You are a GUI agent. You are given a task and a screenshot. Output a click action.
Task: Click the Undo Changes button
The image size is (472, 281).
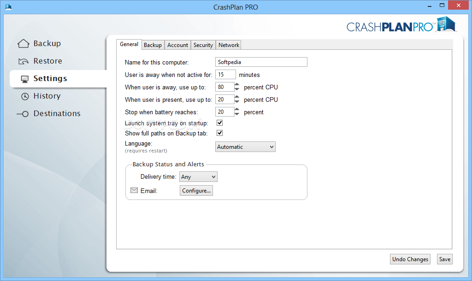[x=410, y=259]
